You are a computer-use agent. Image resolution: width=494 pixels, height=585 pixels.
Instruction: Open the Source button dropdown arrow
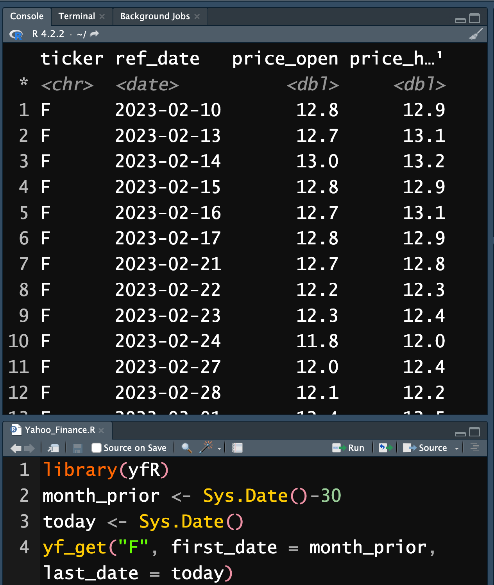[456, 449]
